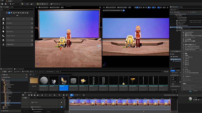Click すべて保存 in the Content Browser

(25, 71)
